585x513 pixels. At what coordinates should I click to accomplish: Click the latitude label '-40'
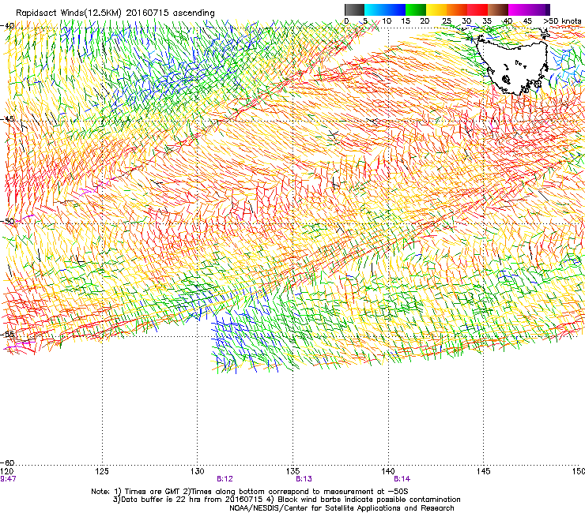(x=8, y=26)
